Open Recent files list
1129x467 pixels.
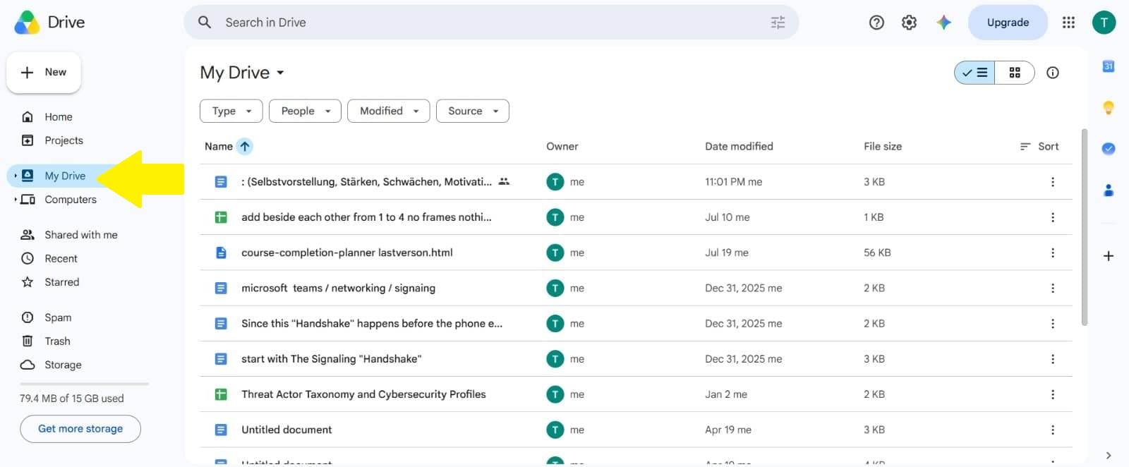(x=61, y=259)
